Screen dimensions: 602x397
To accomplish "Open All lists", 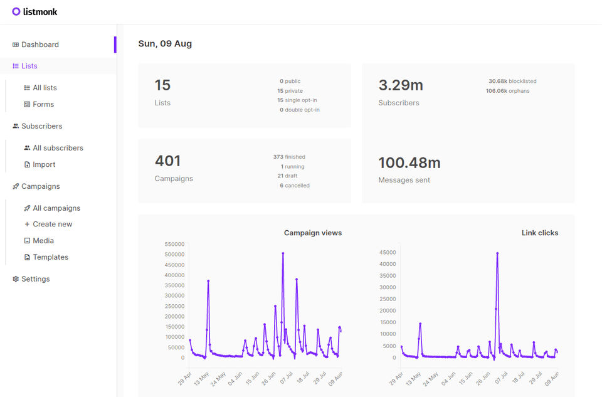I will tap(45, 88).
